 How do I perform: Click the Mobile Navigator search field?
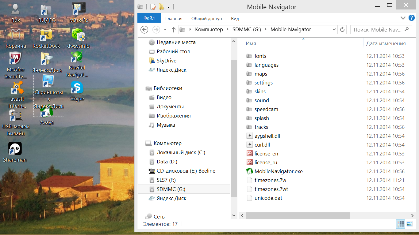coord(377,30)
